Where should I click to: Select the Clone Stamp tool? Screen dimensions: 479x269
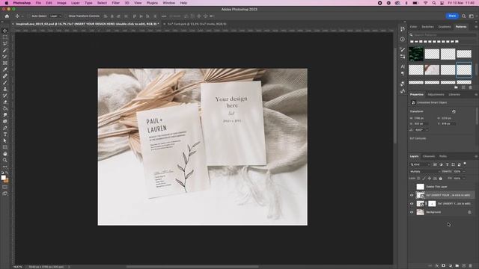(x=5, y=89)
